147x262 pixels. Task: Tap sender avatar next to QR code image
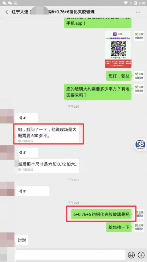tap(139, 36)
